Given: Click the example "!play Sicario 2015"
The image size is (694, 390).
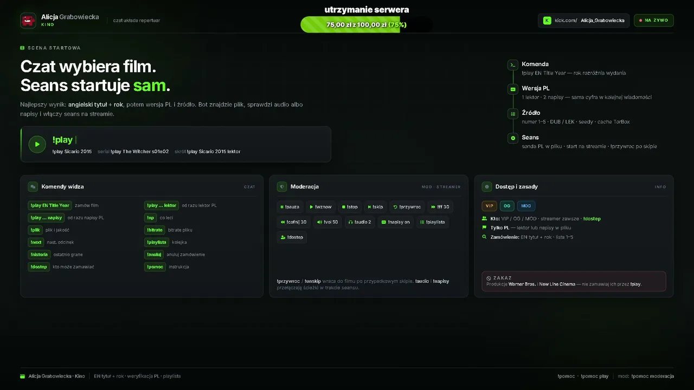Looking at the screenshot, I should pyautogui.click(x=72, y=152).
